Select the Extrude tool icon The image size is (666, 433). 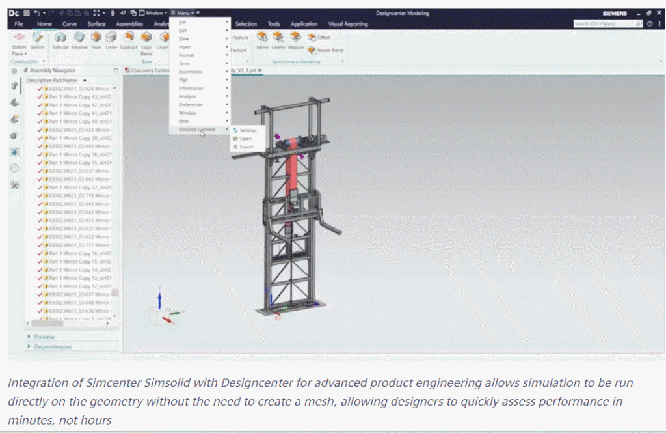(60, 38)
